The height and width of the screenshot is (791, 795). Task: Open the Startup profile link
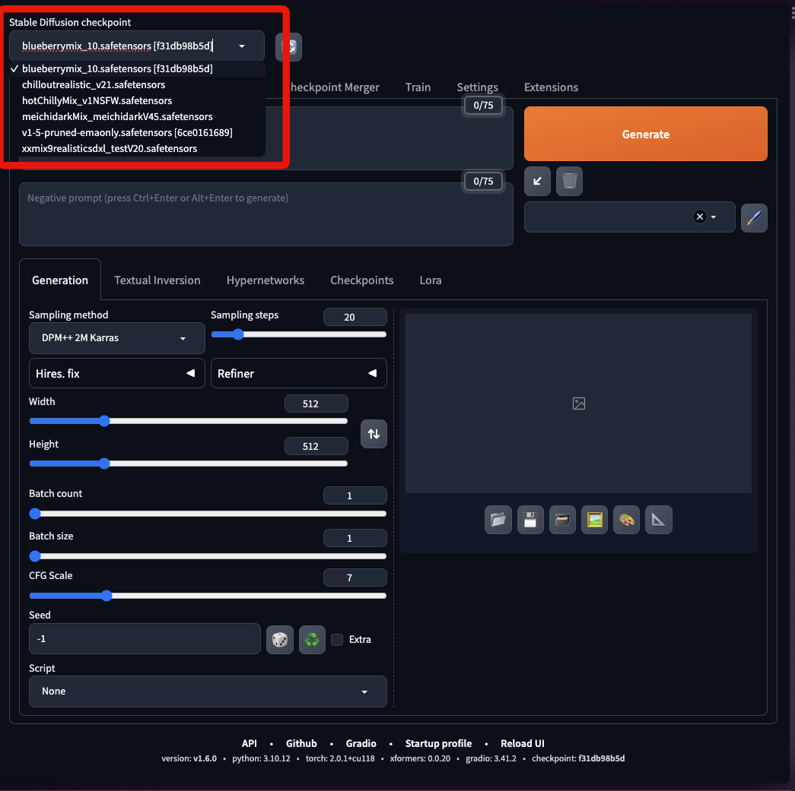[438, 743]
